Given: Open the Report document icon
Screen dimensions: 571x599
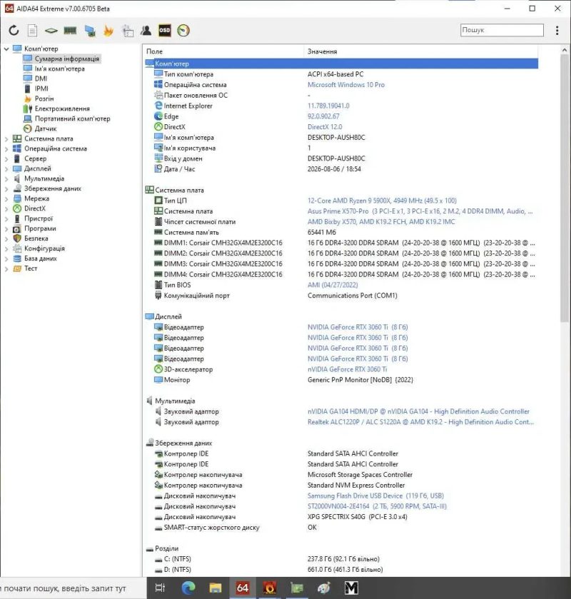Looking at the screenshot, I should pos(32,30).
